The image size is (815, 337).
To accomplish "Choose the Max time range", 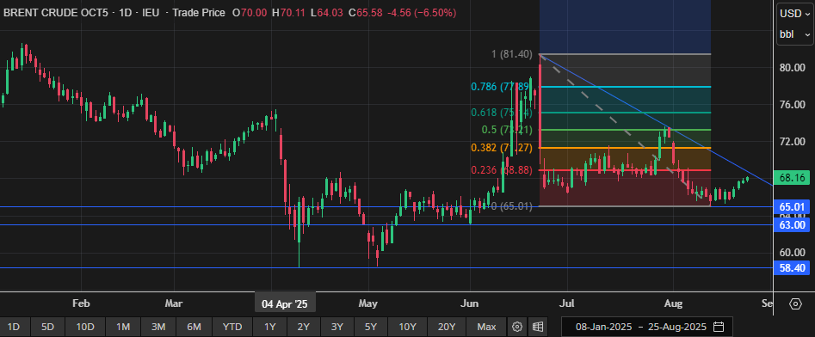I will [x=486, y=327].
